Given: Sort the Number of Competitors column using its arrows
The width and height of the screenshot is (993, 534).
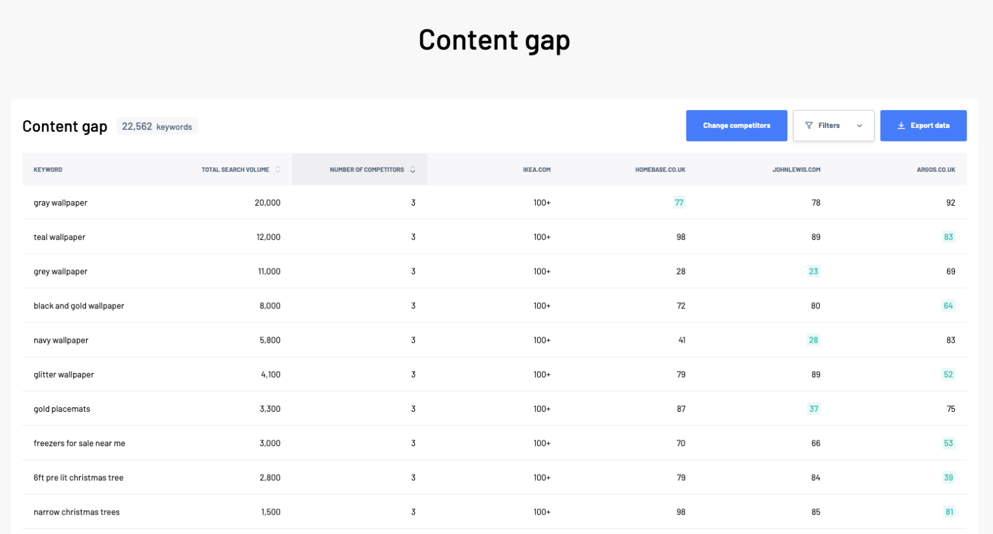Looking at the screenshot, I should click(412, 169).
